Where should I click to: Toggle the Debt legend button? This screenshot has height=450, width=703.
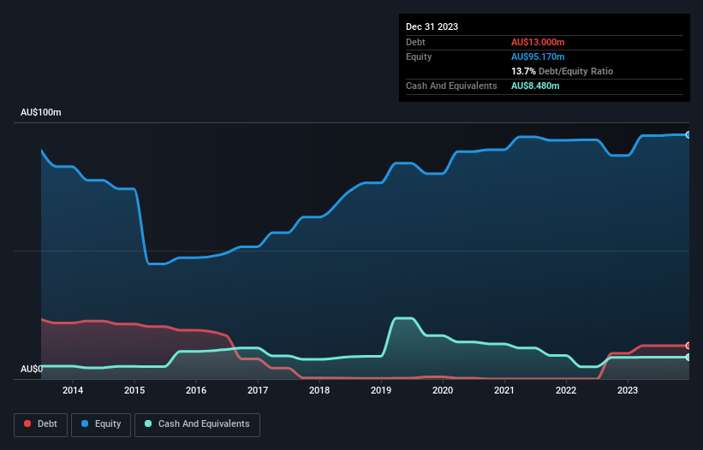point(41,424)
